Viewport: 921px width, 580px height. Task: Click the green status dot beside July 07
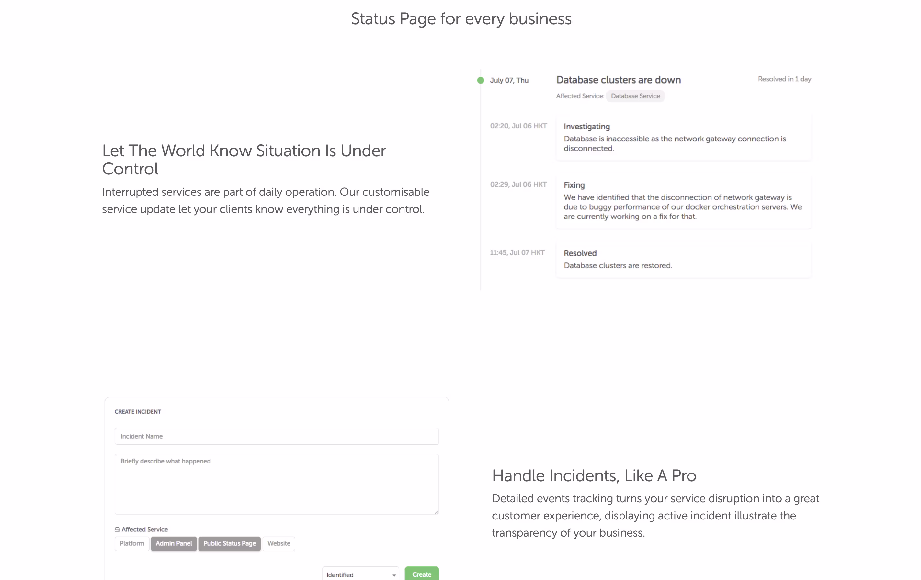480,80
